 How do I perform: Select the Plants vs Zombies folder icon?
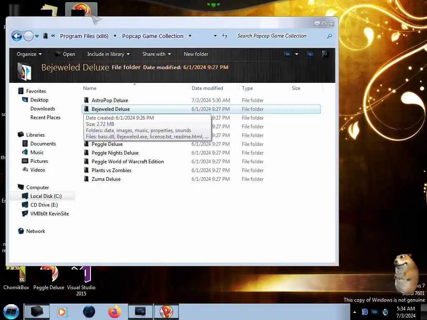pyautogui.click(x=86, y=170)
